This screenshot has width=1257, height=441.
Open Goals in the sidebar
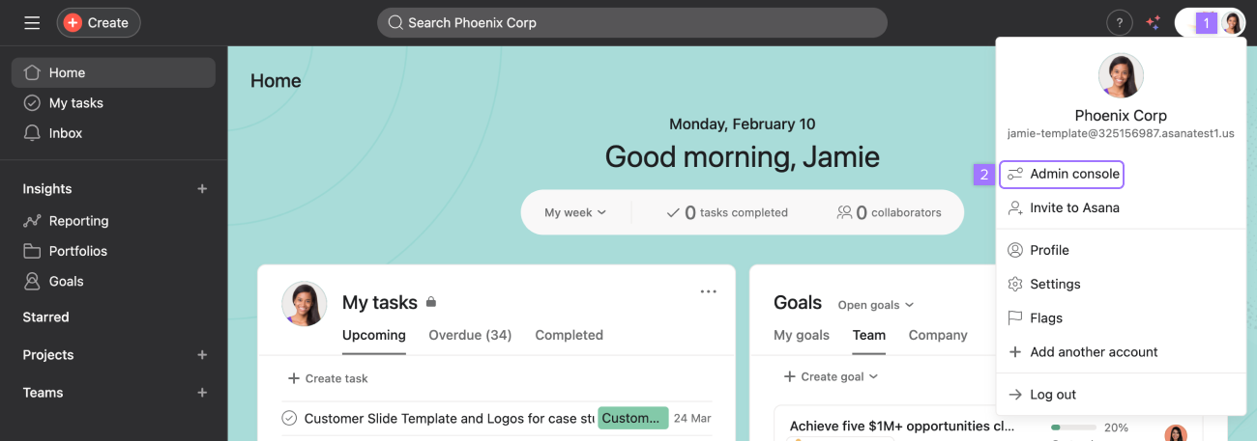point(66,281)
